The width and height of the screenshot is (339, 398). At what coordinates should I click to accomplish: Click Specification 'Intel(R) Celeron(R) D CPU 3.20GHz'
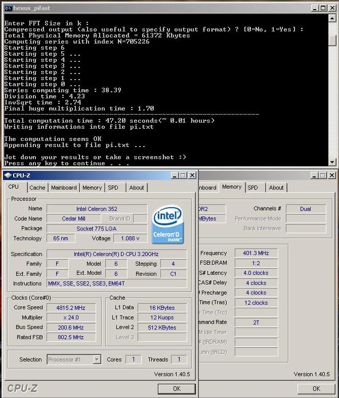tap(116, 254)
